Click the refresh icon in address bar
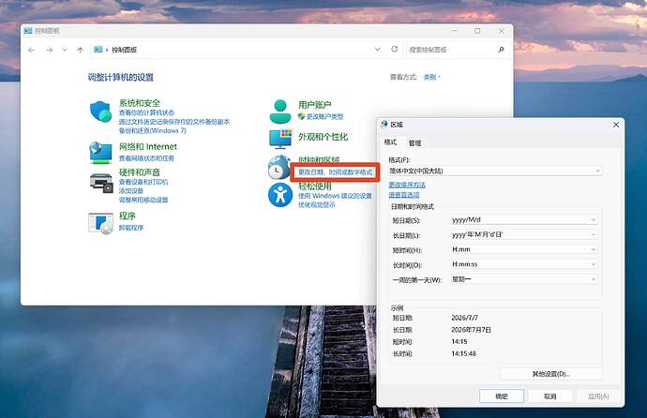 (395, 49)
